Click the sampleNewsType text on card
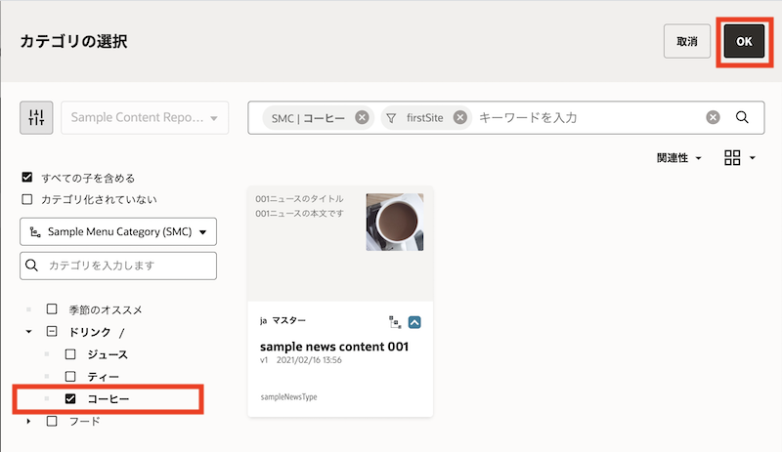This screenshot has height=452, width=782. pyautogui.click(x=288, y=397)
